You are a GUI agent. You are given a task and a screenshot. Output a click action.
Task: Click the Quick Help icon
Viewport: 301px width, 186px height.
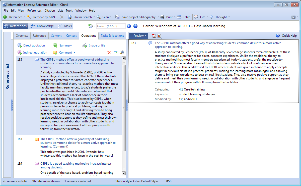(x=278, y=36)
